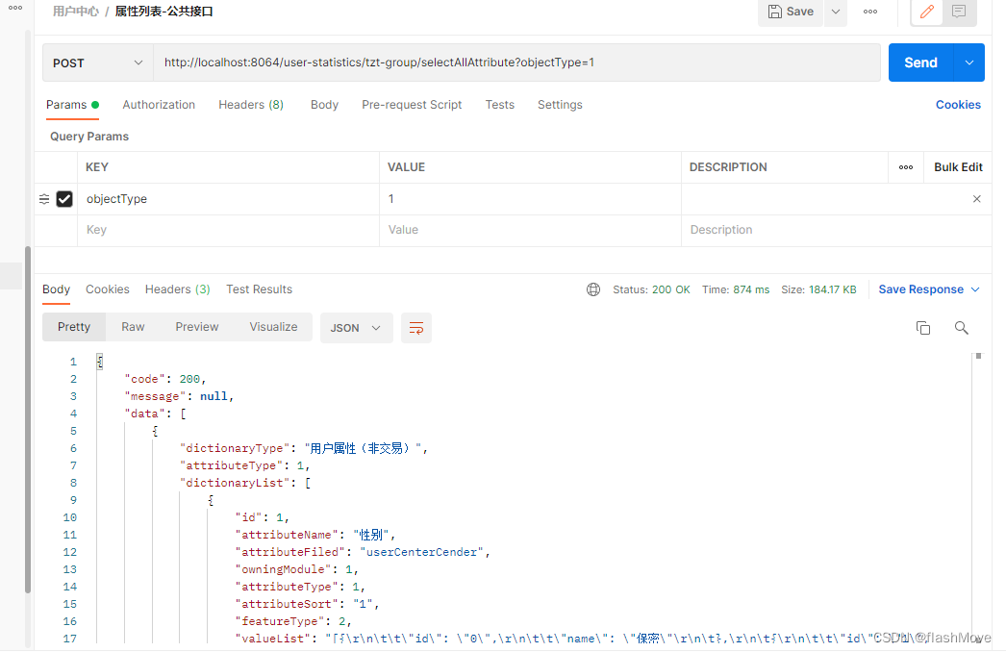
Task: Click line number 8 in gutter
Action: 73,483
